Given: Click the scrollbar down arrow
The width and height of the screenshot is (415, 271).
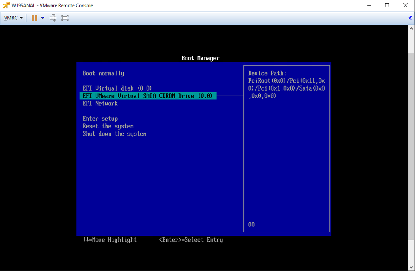Looking at the screenshot, I should click(x=411, y=267).
